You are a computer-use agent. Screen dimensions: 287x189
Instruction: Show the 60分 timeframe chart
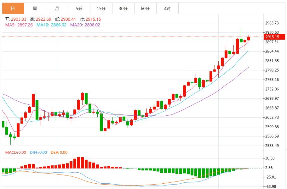point(145,8)
